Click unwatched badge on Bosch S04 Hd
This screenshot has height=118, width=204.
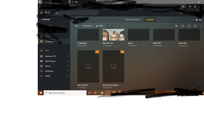pyautogui.click(x=97, y=52)
